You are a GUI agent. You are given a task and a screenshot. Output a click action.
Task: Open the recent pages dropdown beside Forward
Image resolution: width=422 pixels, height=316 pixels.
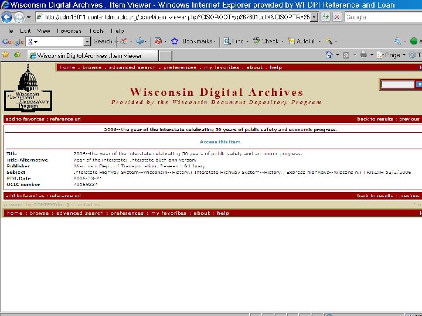coord(29,18)
